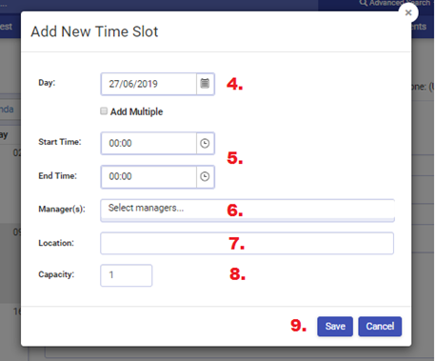Enable the Add Multiple checkbox
435x361 pixels.
tap(104, 111)
